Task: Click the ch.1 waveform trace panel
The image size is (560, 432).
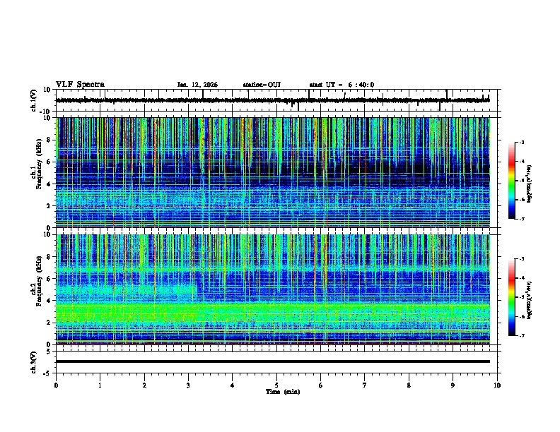Action: click(276, 100)
